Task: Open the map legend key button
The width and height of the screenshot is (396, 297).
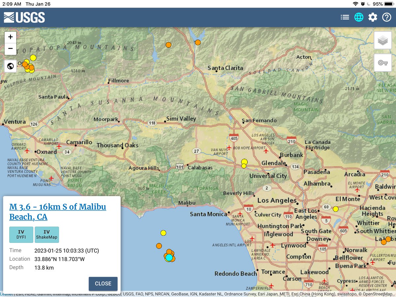Action: 383,63
